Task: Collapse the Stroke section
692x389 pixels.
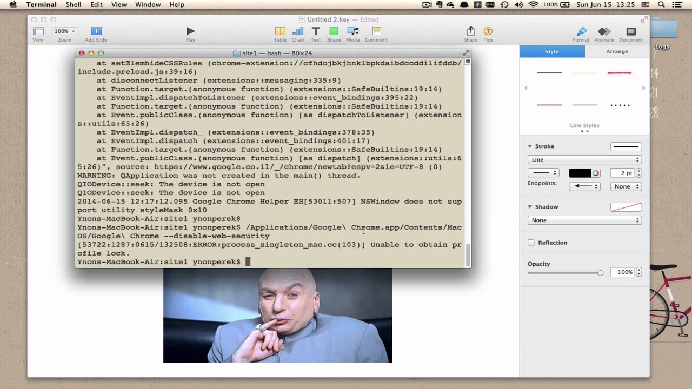Action: pyautogui.click(x=530, y=146)
